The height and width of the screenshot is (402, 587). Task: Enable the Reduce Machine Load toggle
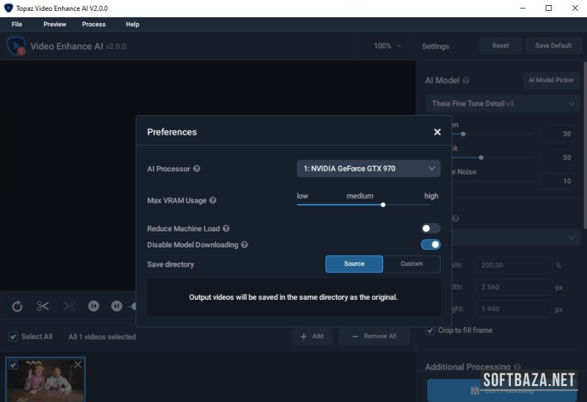430,229
